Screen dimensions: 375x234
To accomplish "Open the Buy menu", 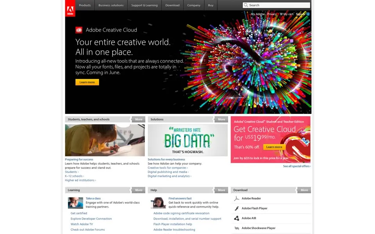I will pyautogui.click(x=211, y=5).
